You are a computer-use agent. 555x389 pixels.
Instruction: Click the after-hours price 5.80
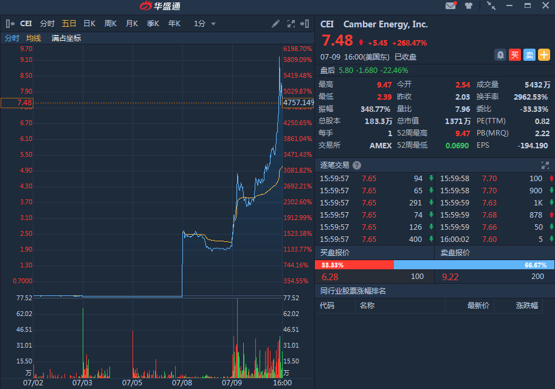[346, 71]
